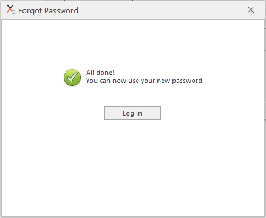Click the small grid badge on app icon
Image resolution: width=266 pixels, height=218 pixels.
coord(13,12)
